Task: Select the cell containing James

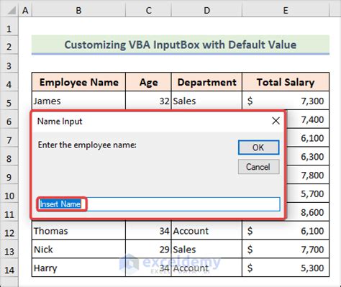Action: [78, 101]
